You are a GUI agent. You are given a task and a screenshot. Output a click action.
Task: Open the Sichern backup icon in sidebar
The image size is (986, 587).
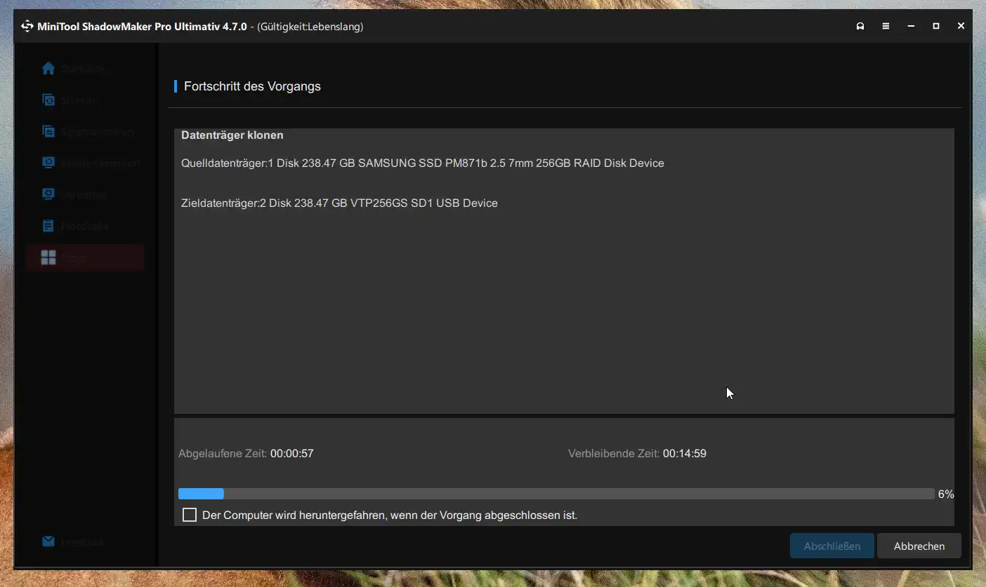point(48,100)
